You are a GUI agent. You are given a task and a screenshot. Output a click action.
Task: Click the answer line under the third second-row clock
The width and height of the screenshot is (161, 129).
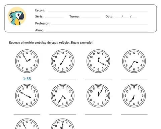98,114
